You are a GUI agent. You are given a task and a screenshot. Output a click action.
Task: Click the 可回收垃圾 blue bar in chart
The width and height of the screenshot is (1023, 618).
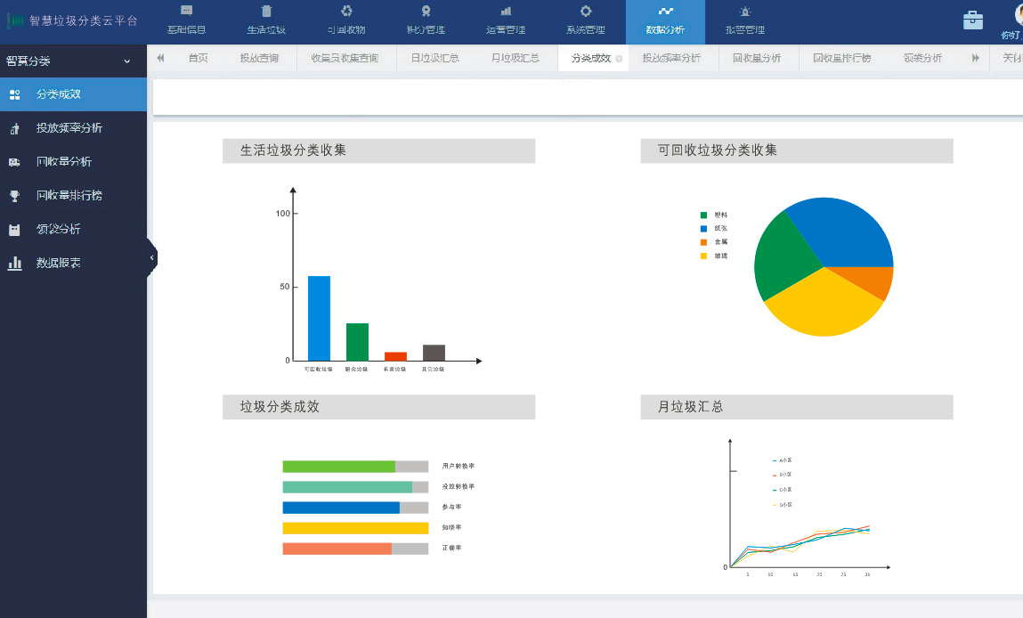(x=319, y=318)
